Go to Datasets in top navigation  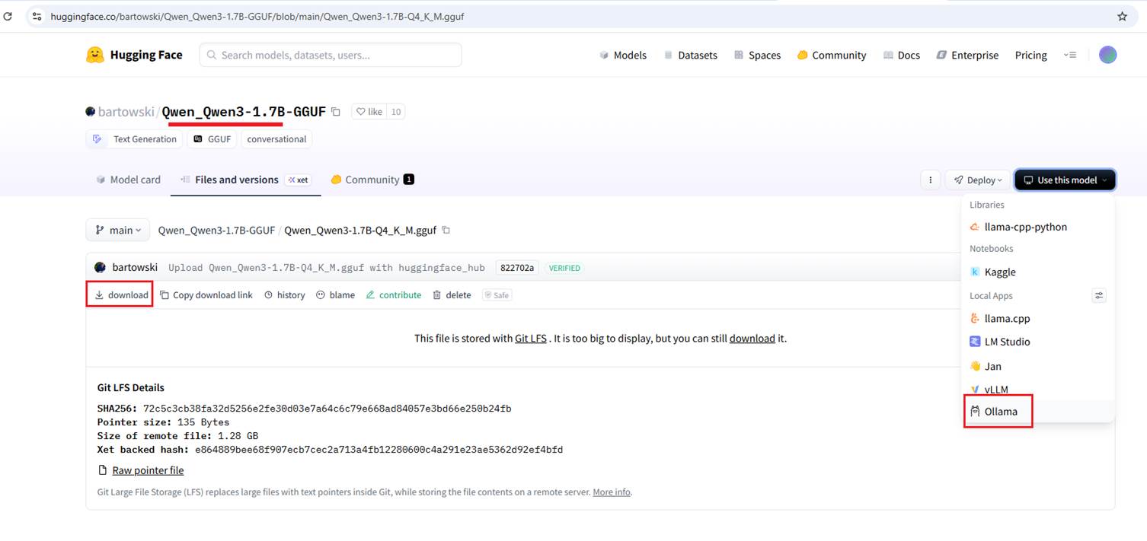pyautogui.click(x=691, y=55)
